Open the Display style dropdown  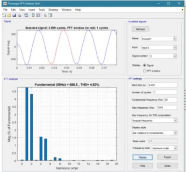click(x=154, y=133)
